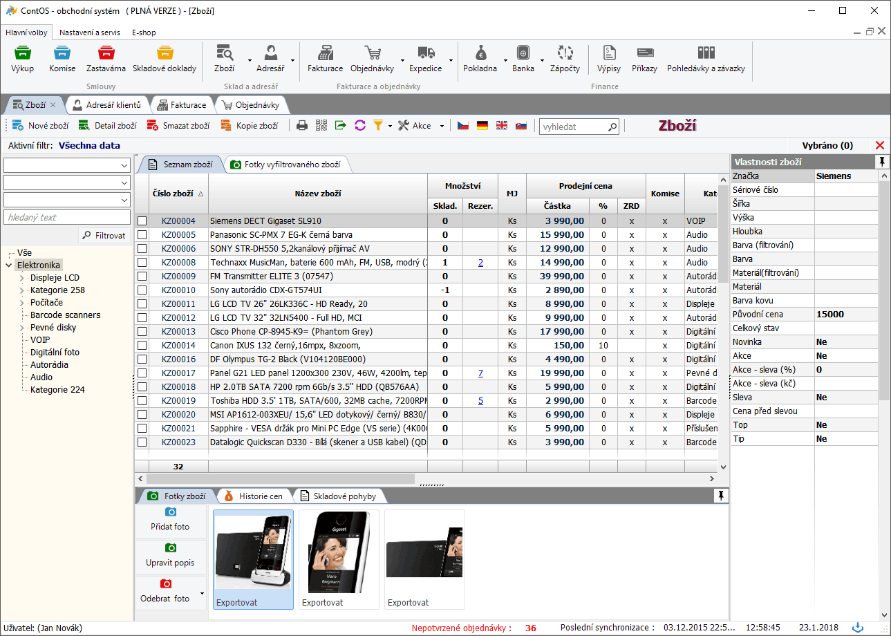The image size is (891, 636).
Task: Collapse the Elektronika tree node
Action: 8,265
